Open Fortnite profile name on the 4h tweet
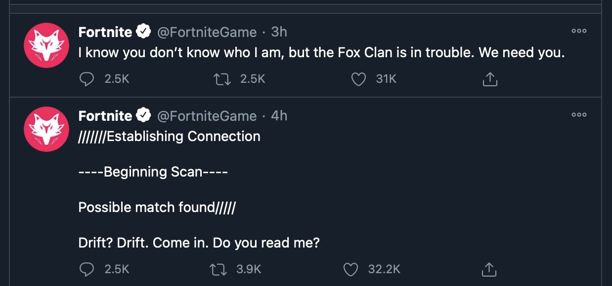The height and width of the screenshot is (286, 612). [x=105, y=116]
